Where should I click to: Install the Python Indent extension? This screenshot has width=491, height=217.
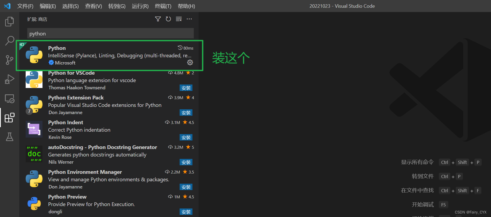point(186,138)
